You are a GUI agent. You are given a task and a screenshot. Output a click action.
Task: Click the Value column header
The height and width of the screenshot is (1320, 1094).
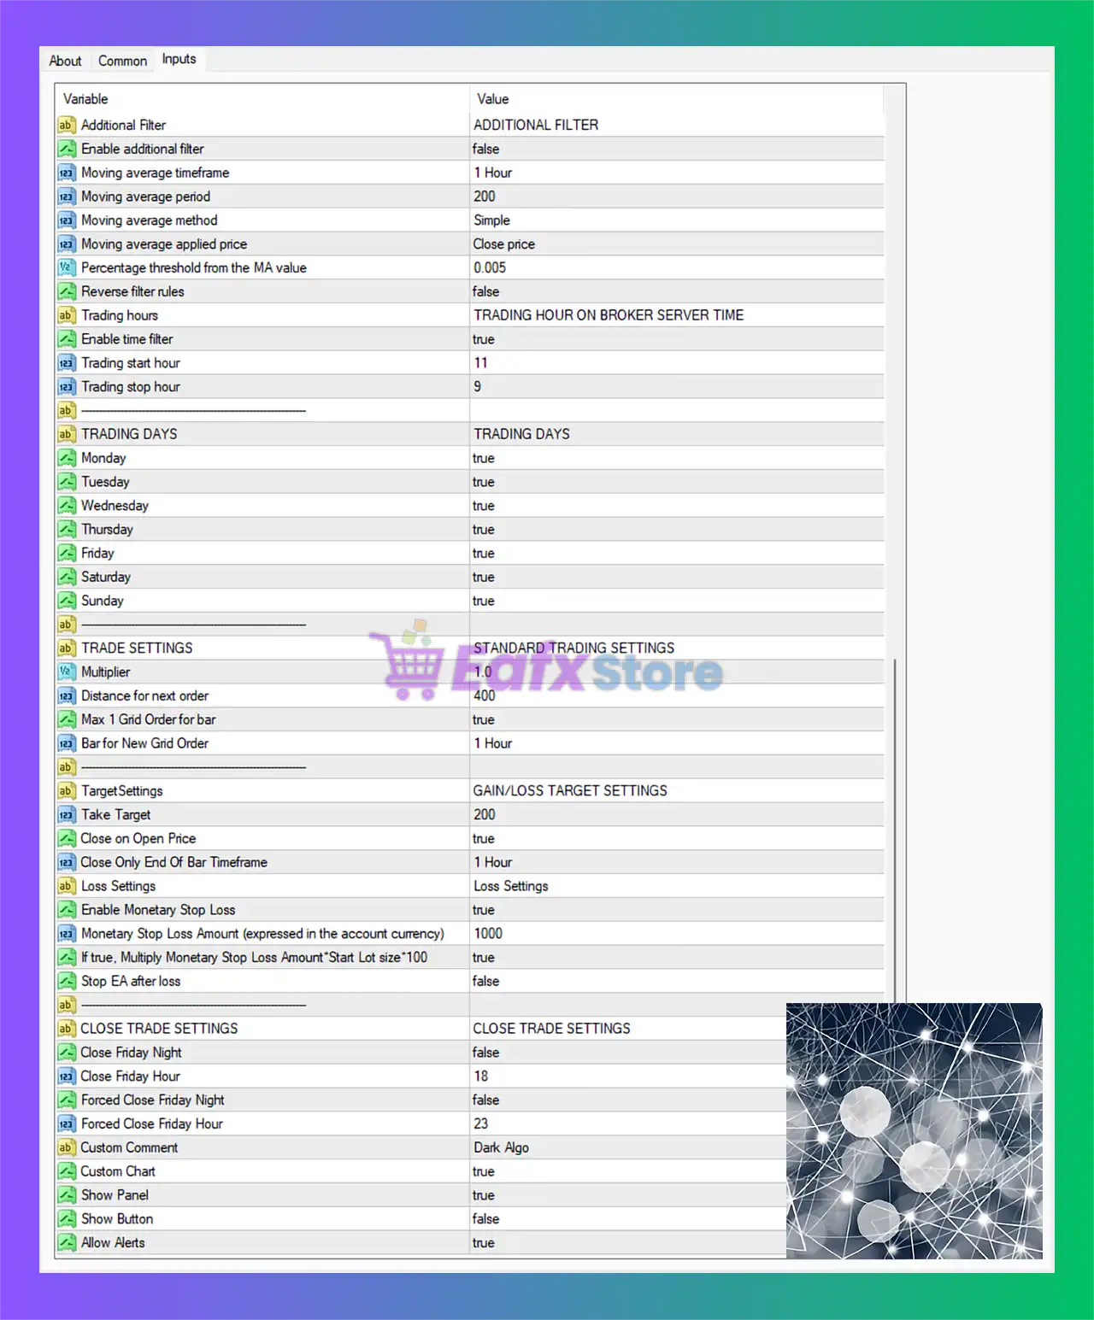[675, 99]
